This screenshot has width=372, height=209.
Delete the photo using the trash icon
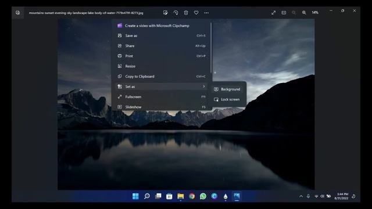[186, 13]
